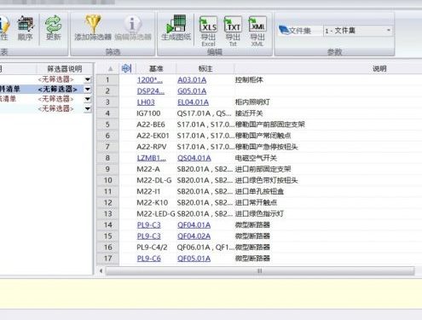422x320 pixels.
Task: Open filter dropdown on highlighted 清单 row
Action: (88, 89)
